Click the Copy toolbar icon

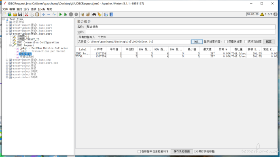click(32, 15)
